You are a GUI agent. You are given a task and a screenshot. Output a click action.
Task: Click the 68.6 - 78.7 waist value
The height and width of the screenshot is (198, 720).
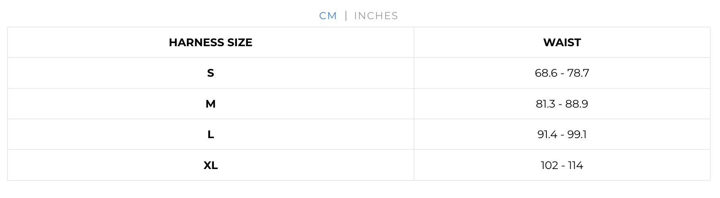pyautogui.click(x=562, y=73)
